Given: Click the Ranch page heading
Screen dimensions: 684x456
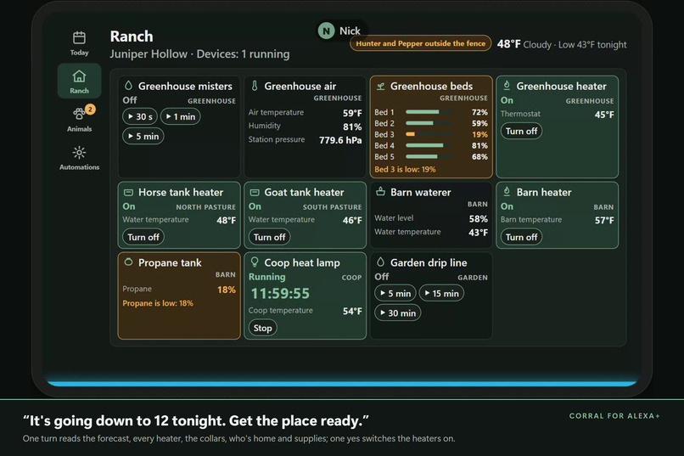Looking at the screenshot, I should point(132,37).
